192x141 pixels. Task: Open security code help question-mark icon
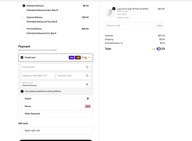coord(87,76)
